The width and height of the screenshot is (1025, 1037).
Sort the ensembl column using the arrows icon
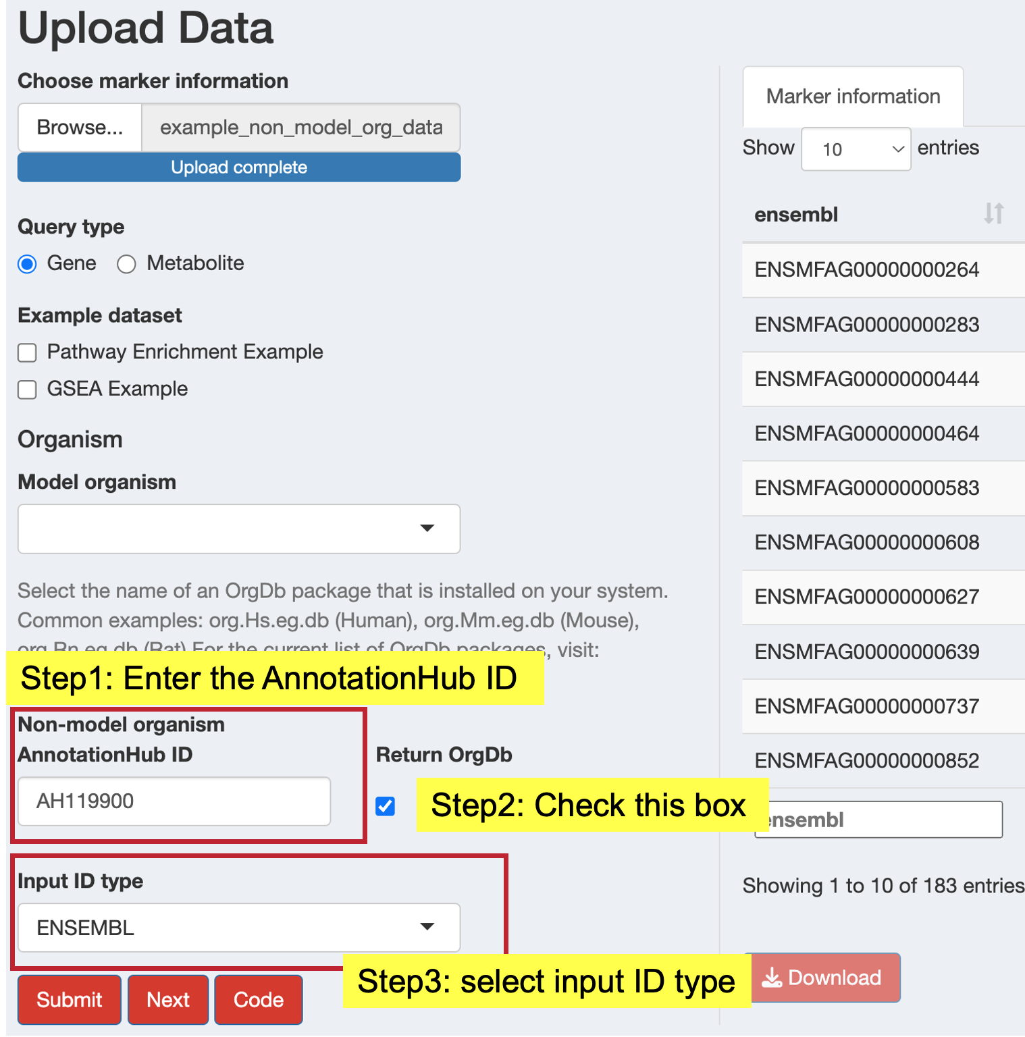point(993,213)
